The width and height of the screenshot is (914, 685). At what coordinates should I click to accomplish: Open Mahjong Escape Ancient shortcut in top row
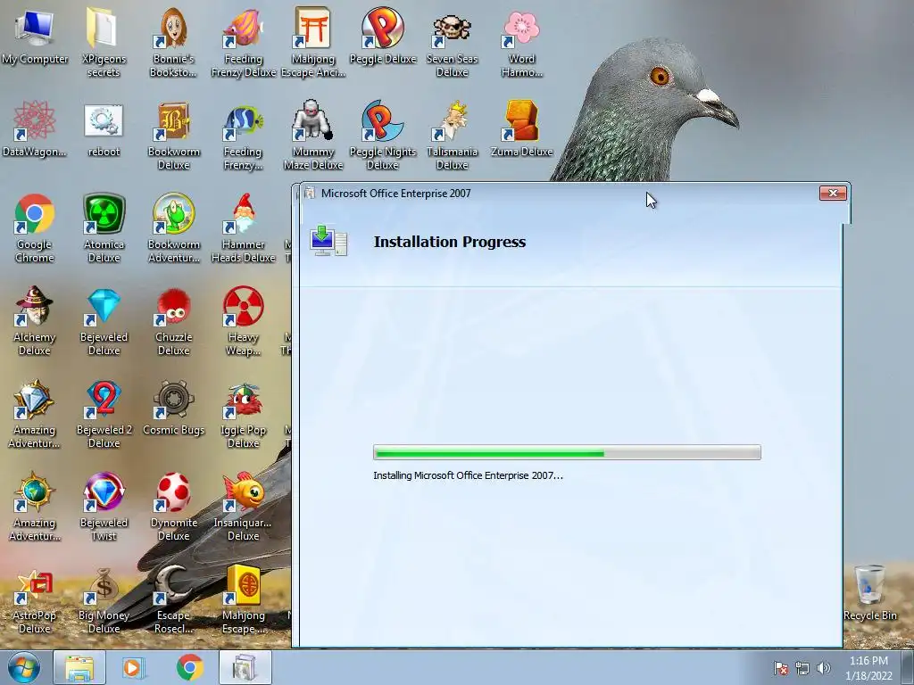[x=313, y=42]
